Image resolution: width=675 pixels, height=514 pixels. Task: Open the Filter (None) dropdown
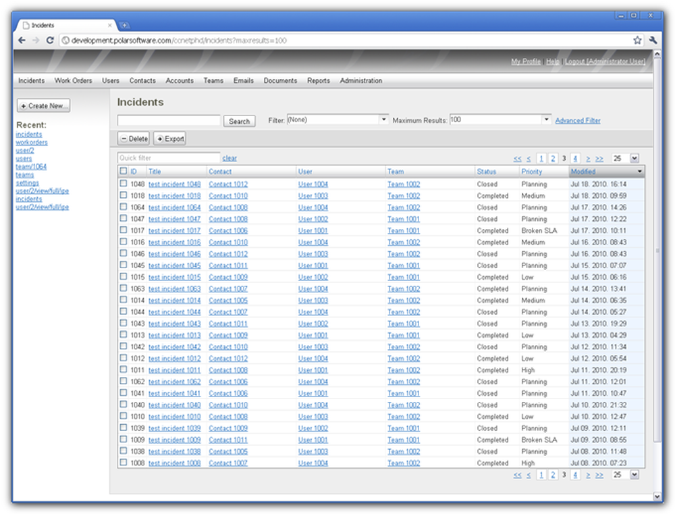(x=383, y=120)
